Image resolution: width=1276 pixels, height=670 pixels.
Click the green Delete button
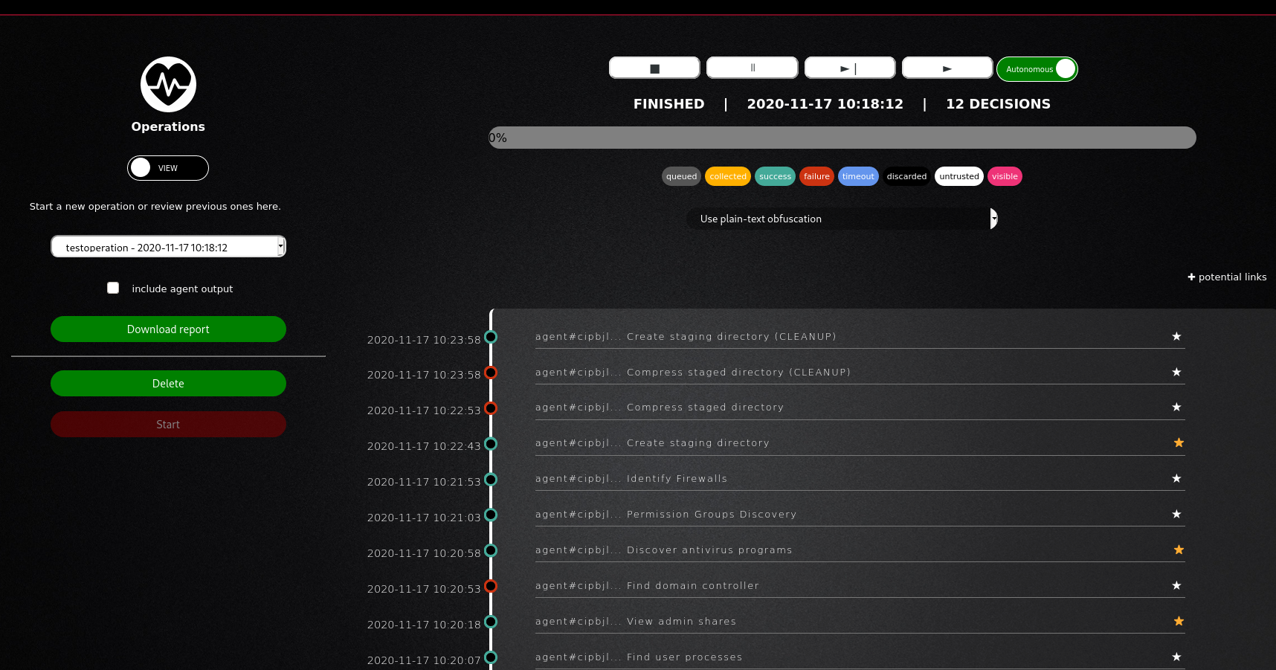pyautogui.click(x=168, y=384)
